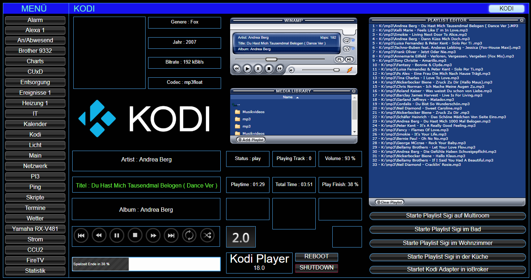Click the Winamp volume slider knob
This screenshot has width=531, height=280.
(x=336, y=70)
